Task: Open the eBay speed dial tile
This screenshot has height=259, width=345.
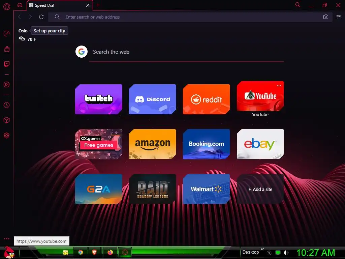Action: [x=260, y=144]
